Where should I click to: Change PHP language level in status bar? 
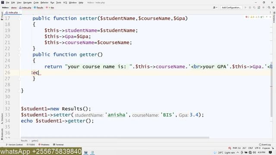coord(237,148)
